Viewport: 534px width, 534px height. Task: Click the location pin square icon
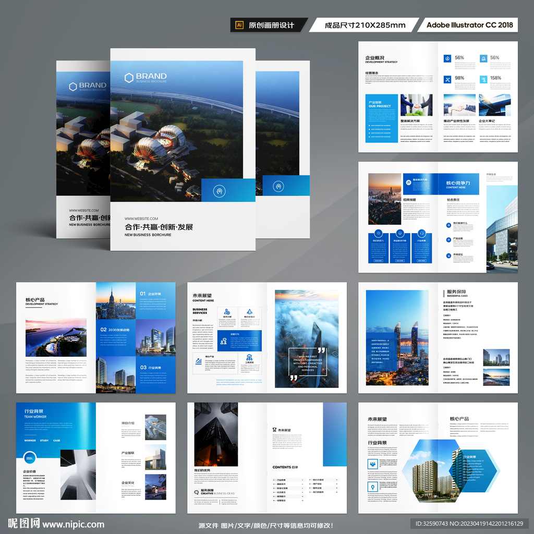point(372,487)
